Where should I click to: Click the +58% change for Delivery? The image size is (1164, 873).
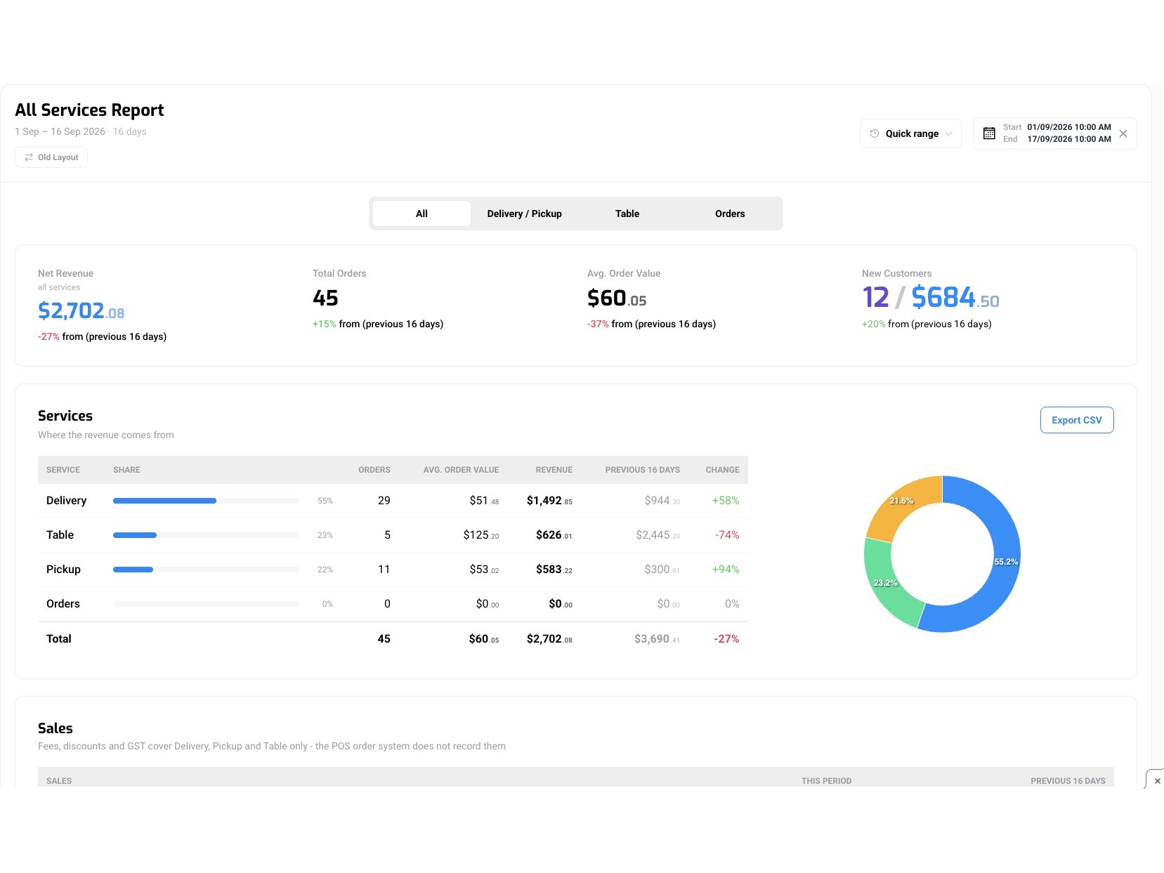tap(726, 501)
